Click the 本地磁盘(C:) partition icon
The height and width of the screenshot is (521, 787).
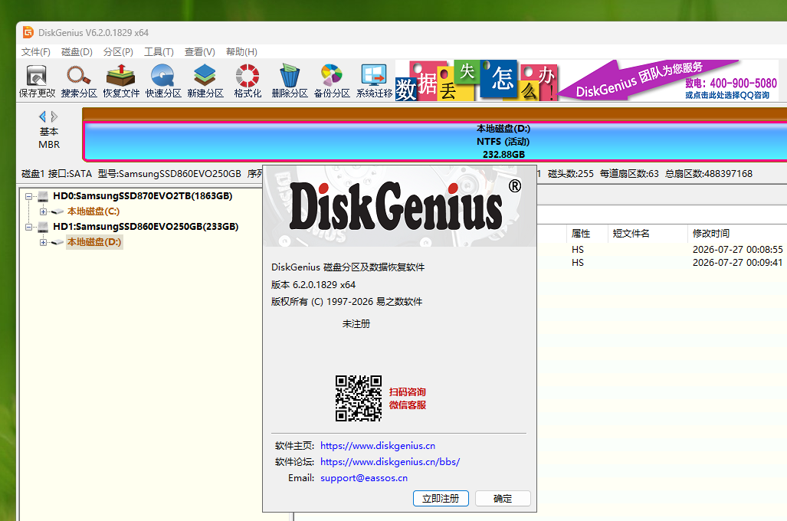pos(57,211)
